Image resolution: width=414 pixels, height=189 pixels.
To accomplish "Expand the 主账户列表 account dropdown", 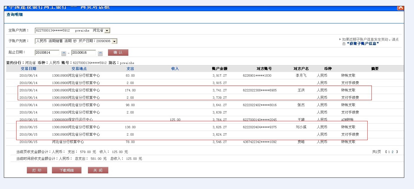I will pos(107,30).
